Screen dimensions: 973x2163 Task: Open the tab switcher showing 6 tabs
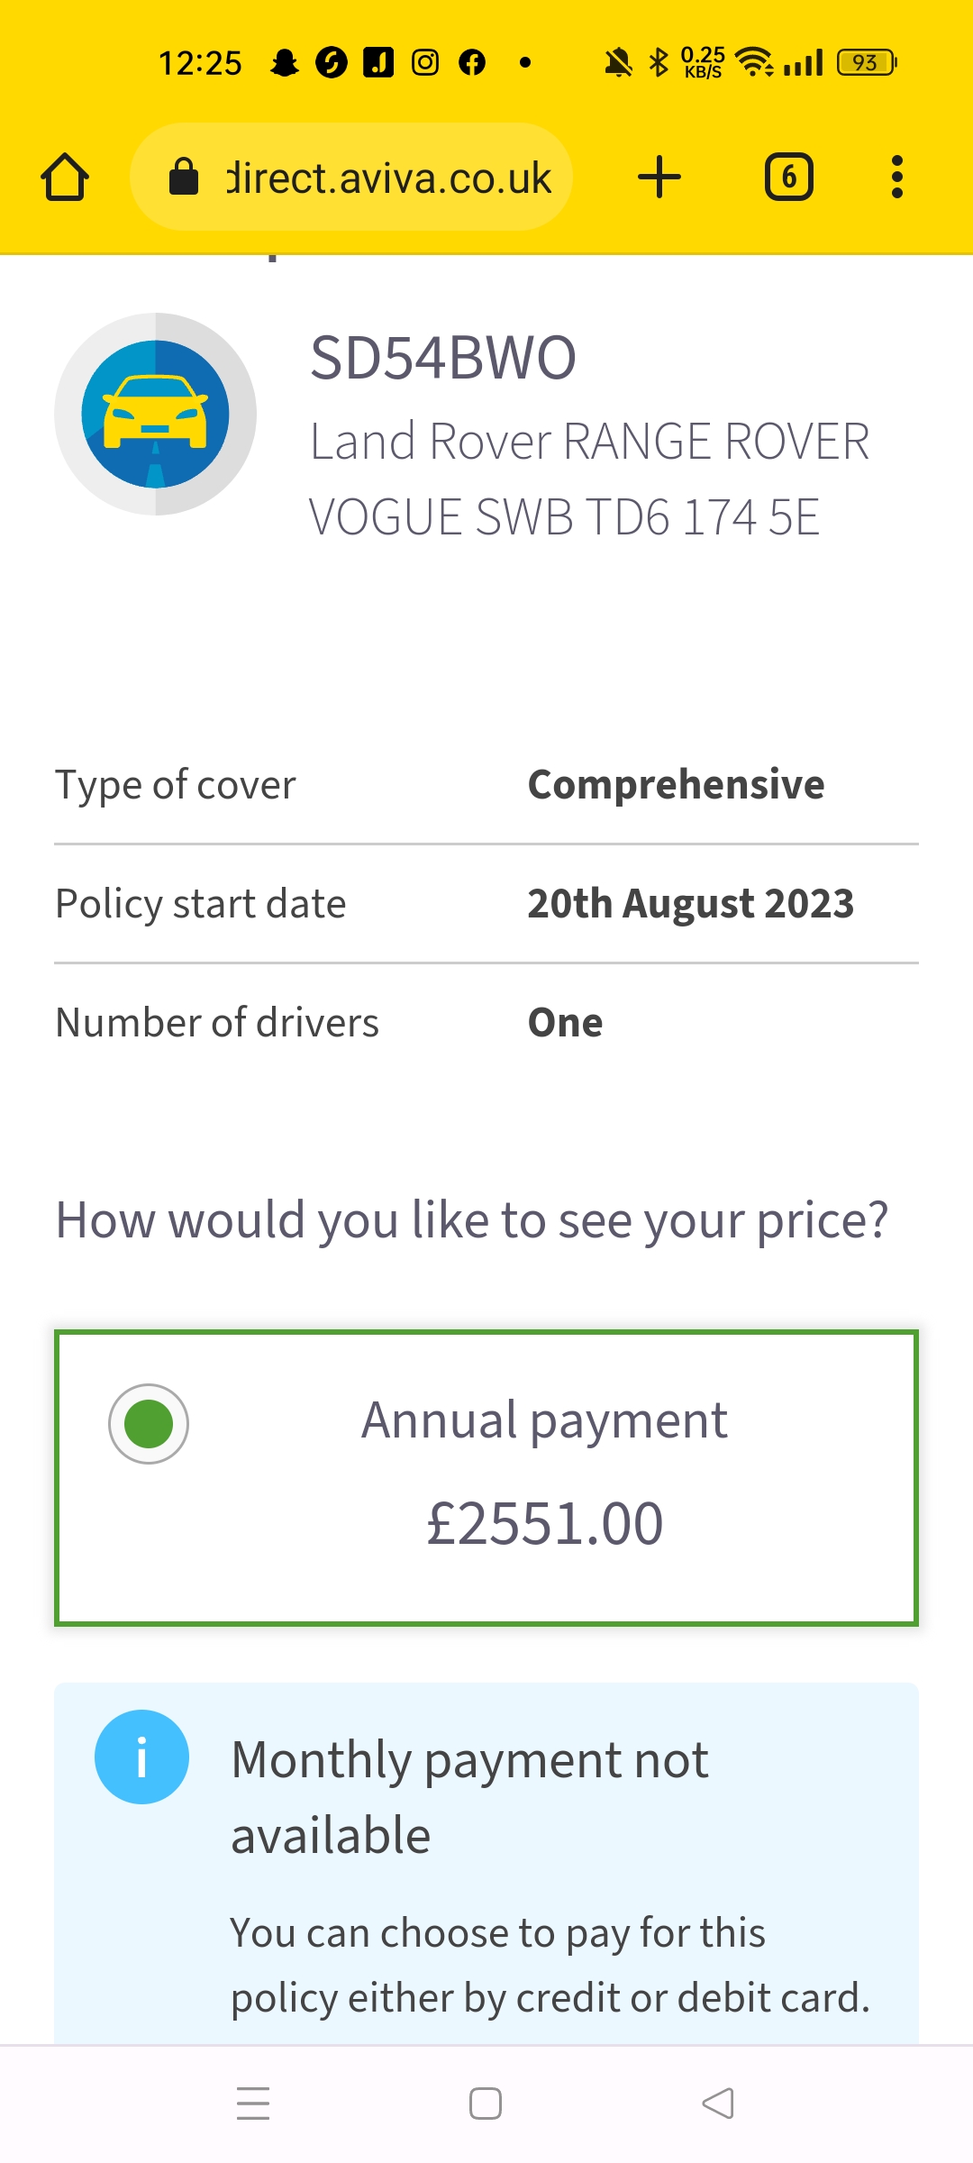(x=789, y=177)
